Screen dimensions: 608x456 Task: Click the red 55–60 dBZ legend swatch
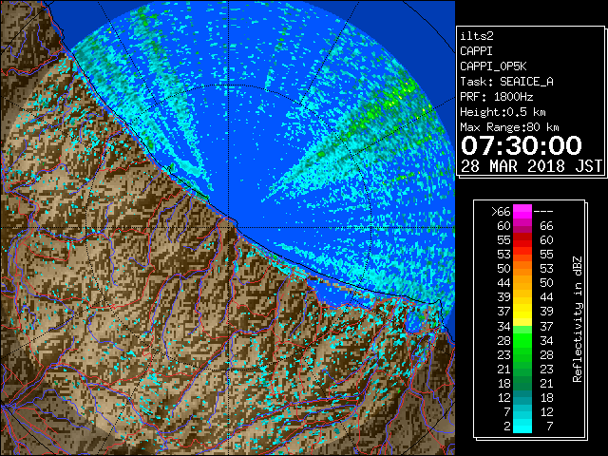(x=522, y=240)
